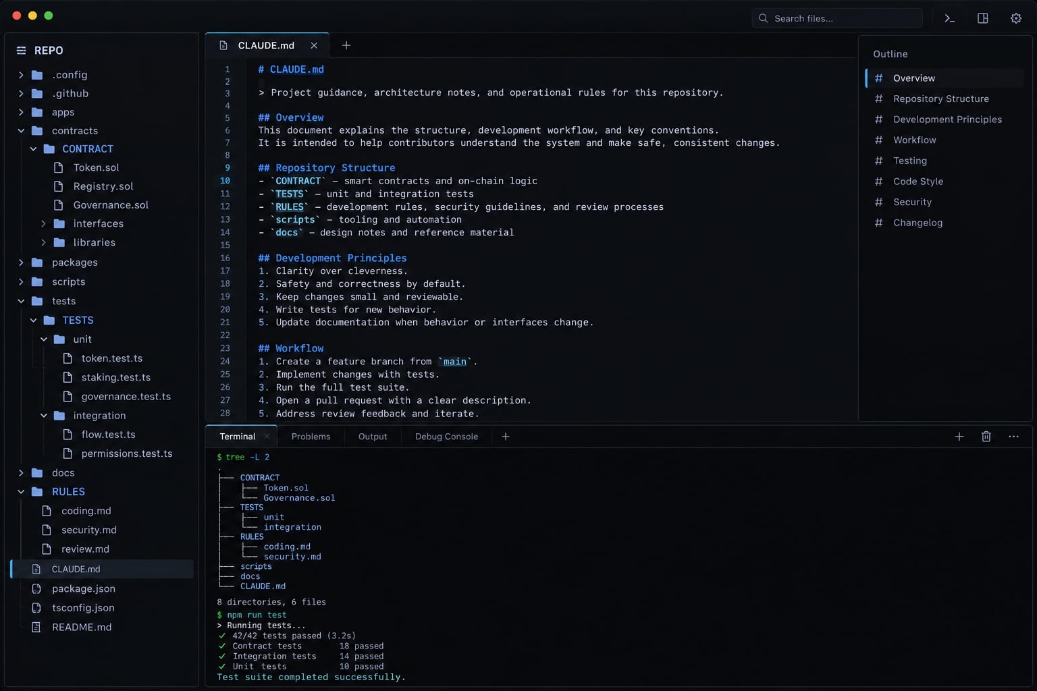Screen dimensions: 1037x691
Task: Switch to the Problems tab
Action: 311,437
